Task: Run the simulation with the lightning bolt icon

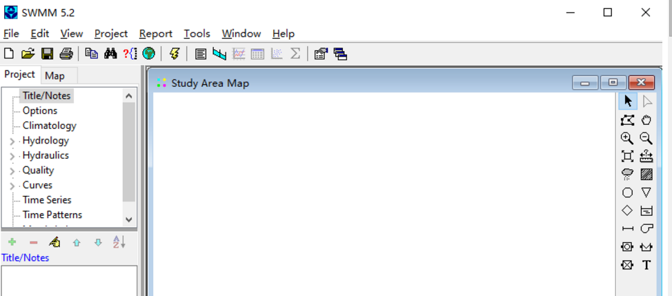Action: pyautogui.click(x=174, y=54)
